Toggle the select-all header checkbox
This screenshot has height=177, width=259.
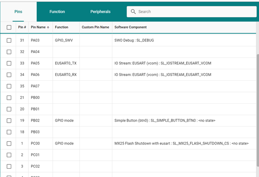[9, 27]
